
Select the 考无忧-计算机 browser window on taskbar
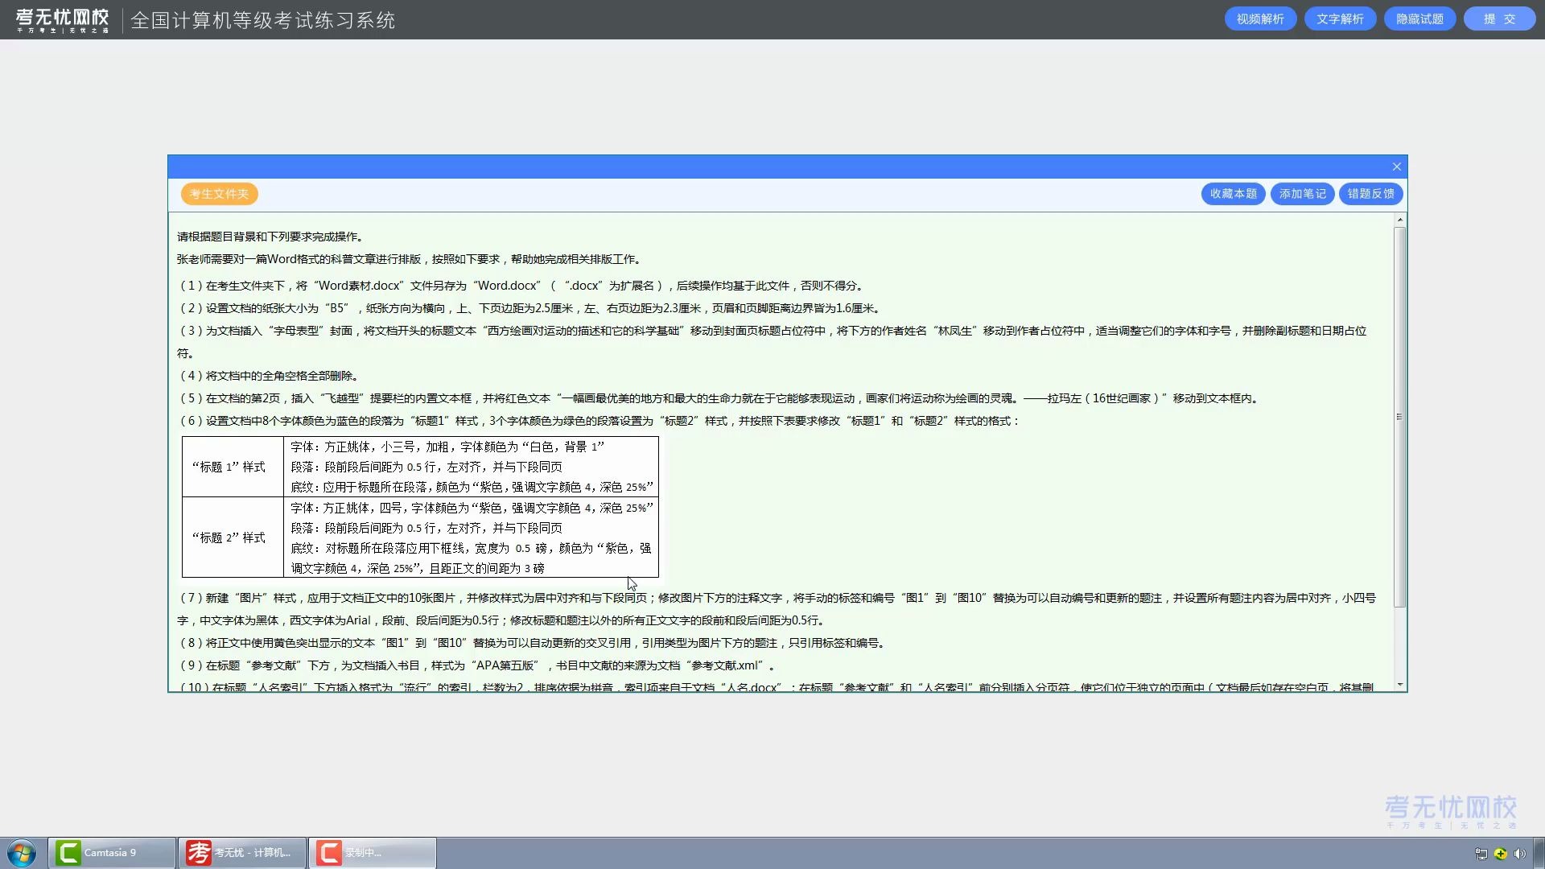click(241, 852)
